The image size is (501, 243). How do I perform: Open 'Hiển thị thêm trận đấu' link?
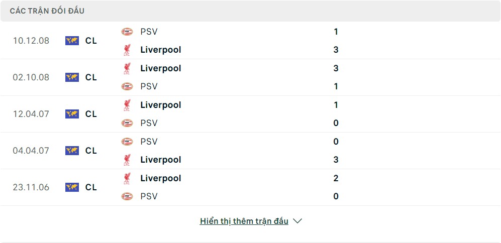244,221
